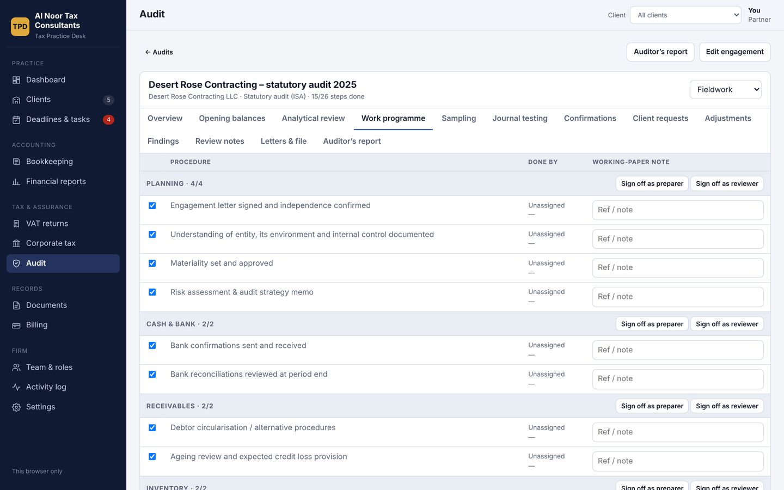This screenshot has width=784, height=490.
Task: Click the Financial reports chart icon
Action: [x=16, y=182]
